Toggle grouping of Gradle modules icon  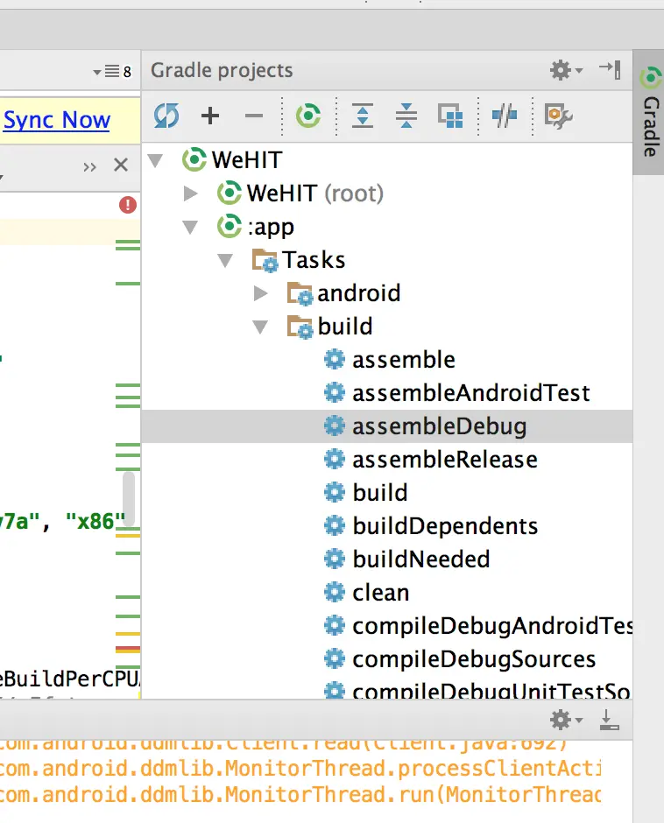(x=451, y=116)
